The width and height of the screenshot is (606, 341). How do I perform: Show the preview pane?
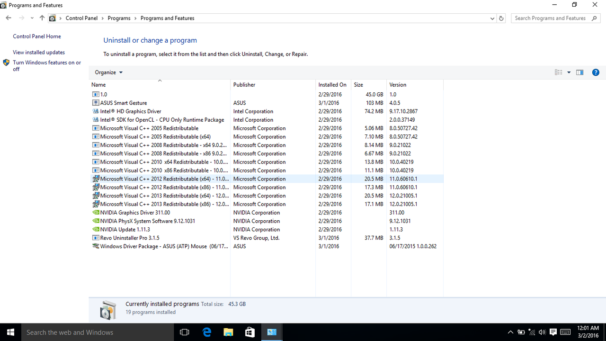coord(579,72)
